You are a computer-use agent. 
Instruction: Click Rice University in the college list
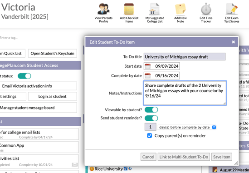tap(108, 169)
